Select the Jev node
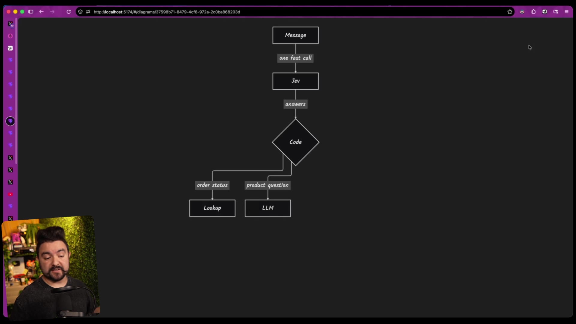This screenshot has width=576, height=324. click(295, 81)
